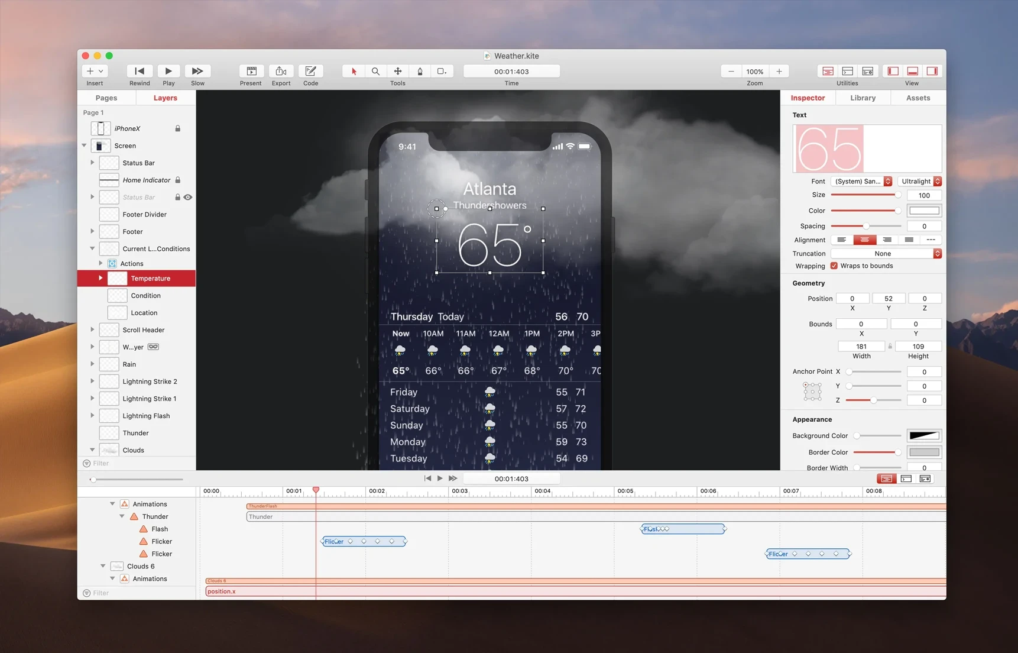Select the pan/move tool
1018x653 pixels.
[398, 71]
